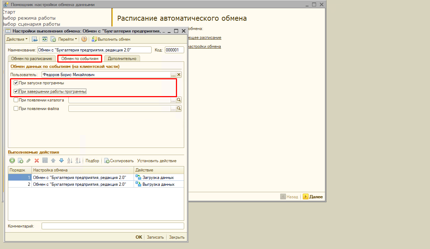Click the Записать button

[x=155, y=237]
